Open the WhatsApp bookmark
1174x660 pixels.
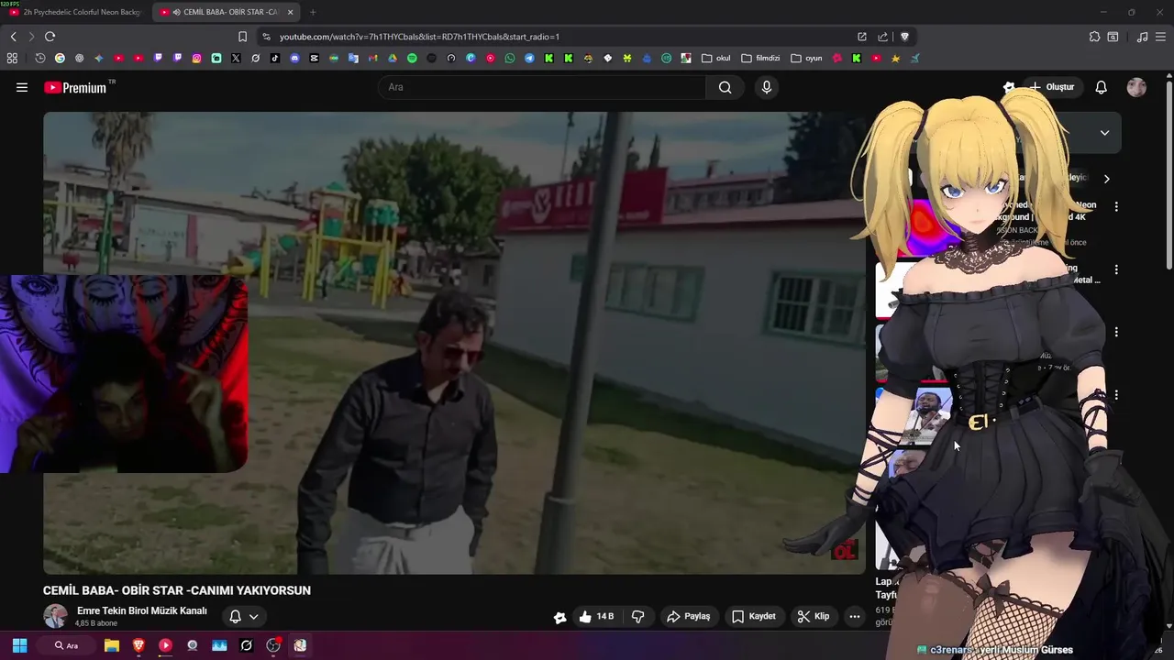pyautogui.click(x=510, y=58)
